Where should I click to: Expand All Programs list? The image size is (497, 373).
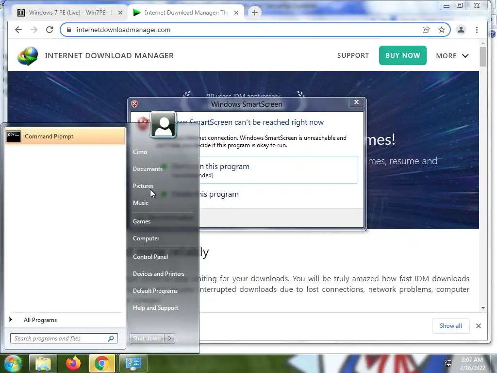(40, 320)
